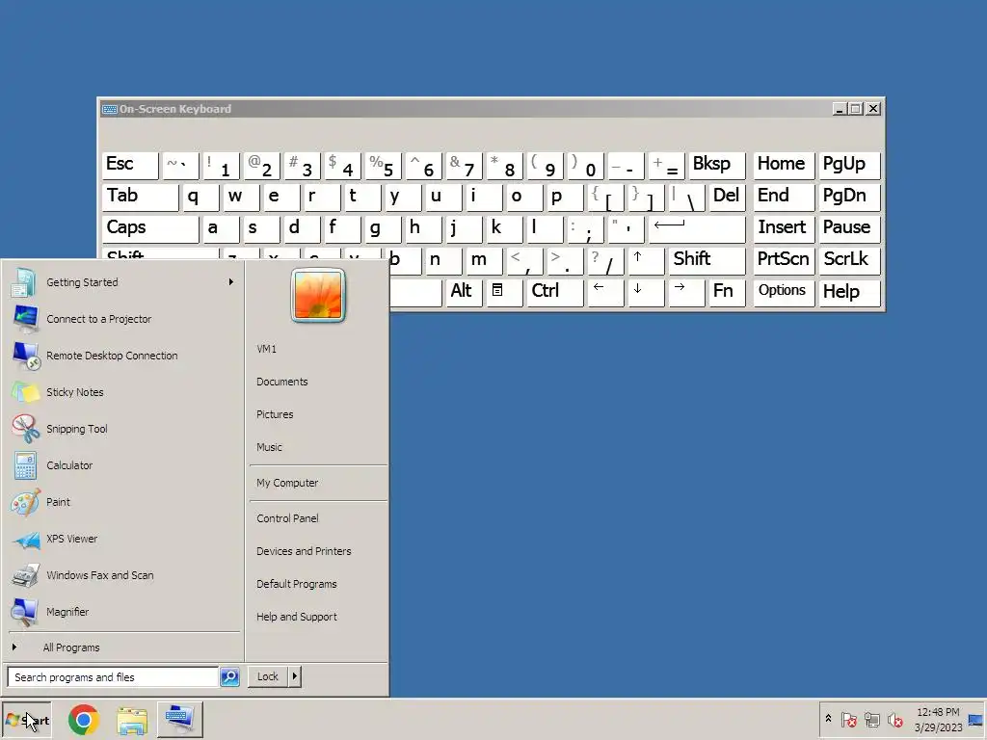Click the Esc key on keyboard
Viewport: 987px width, 740px height.
click(130, 166)
